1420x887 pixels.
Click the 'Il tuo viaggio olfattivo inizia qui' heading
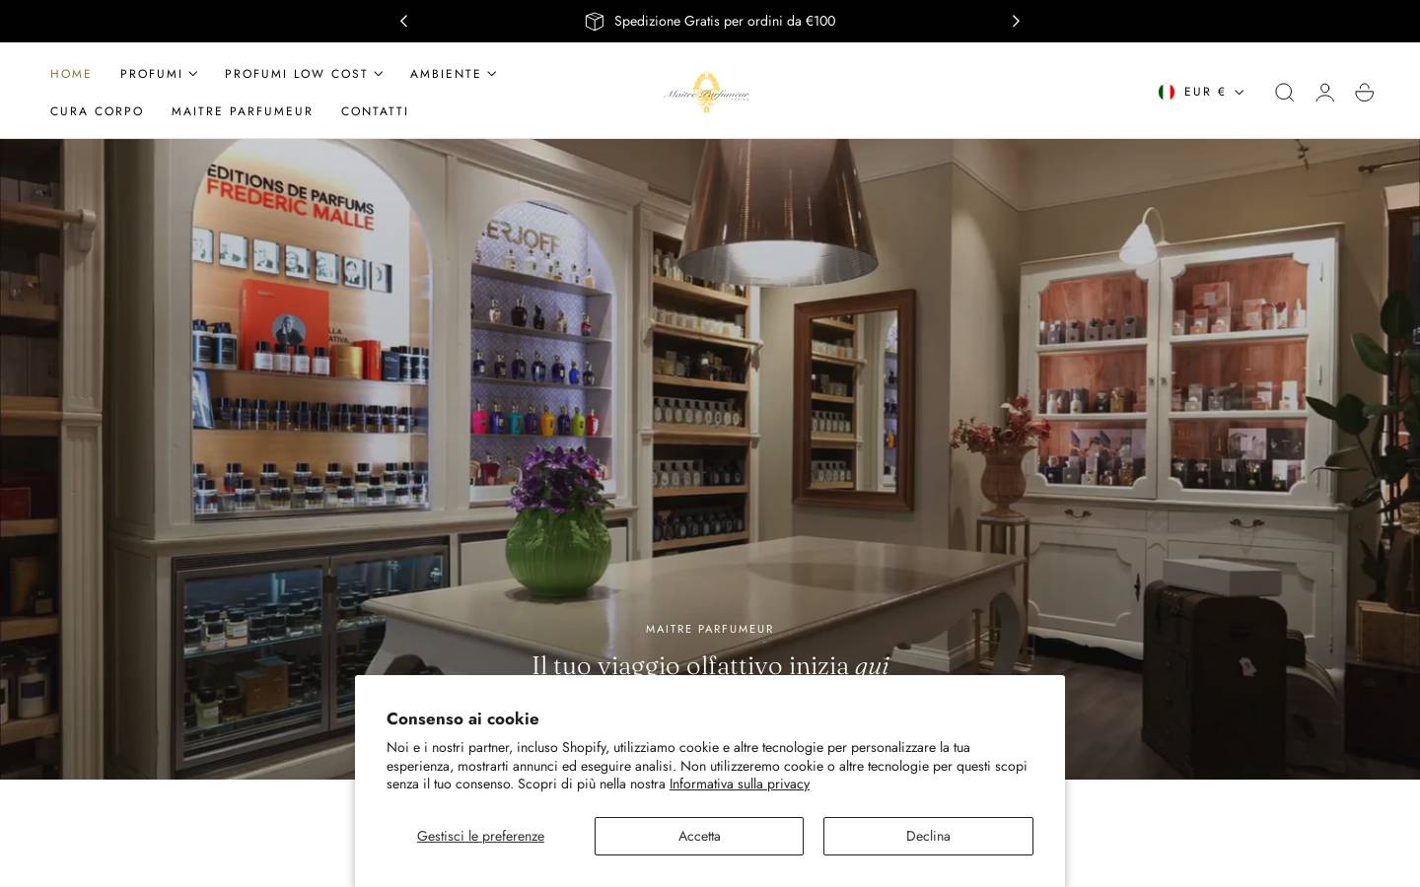click(x=710, y=665)
